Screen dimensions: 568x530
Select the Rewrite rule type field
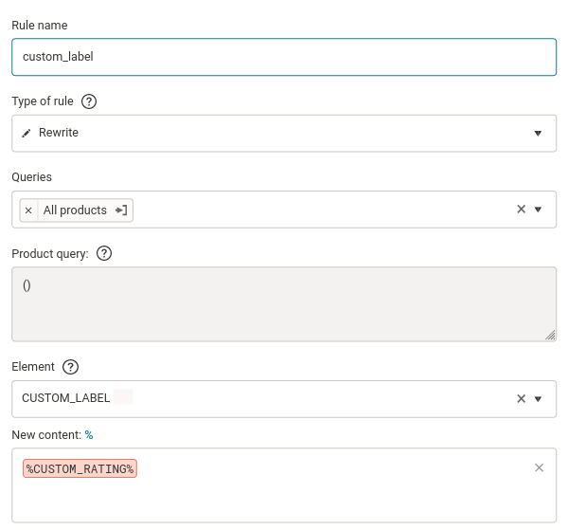point(284,133)
